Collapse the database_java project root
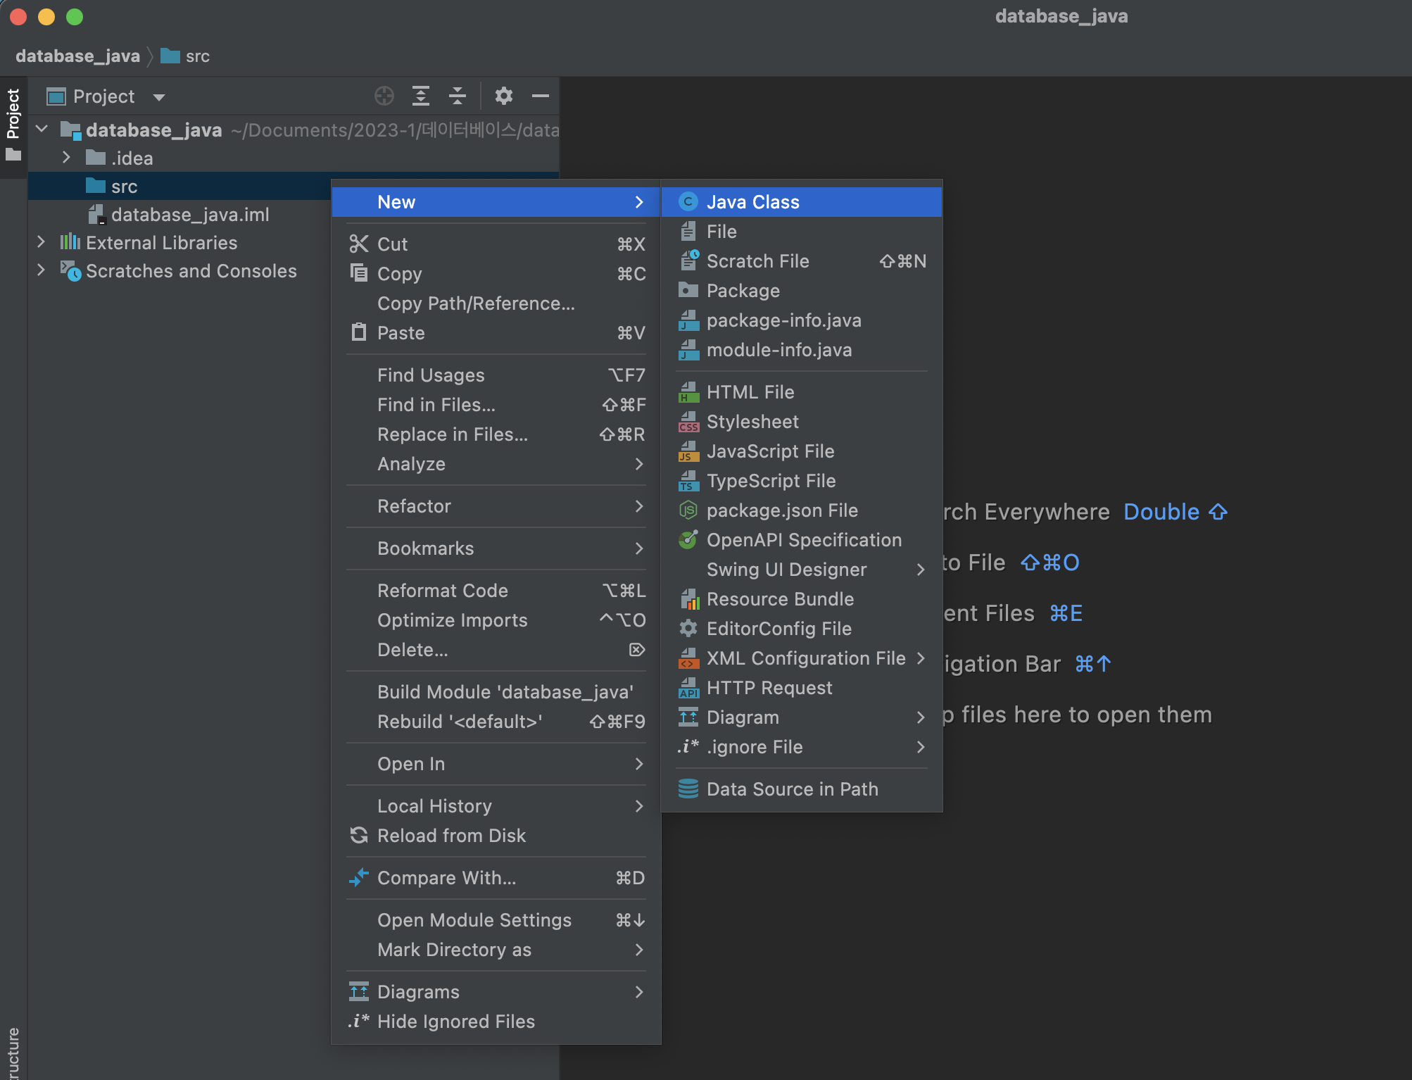 pos(42,130)
